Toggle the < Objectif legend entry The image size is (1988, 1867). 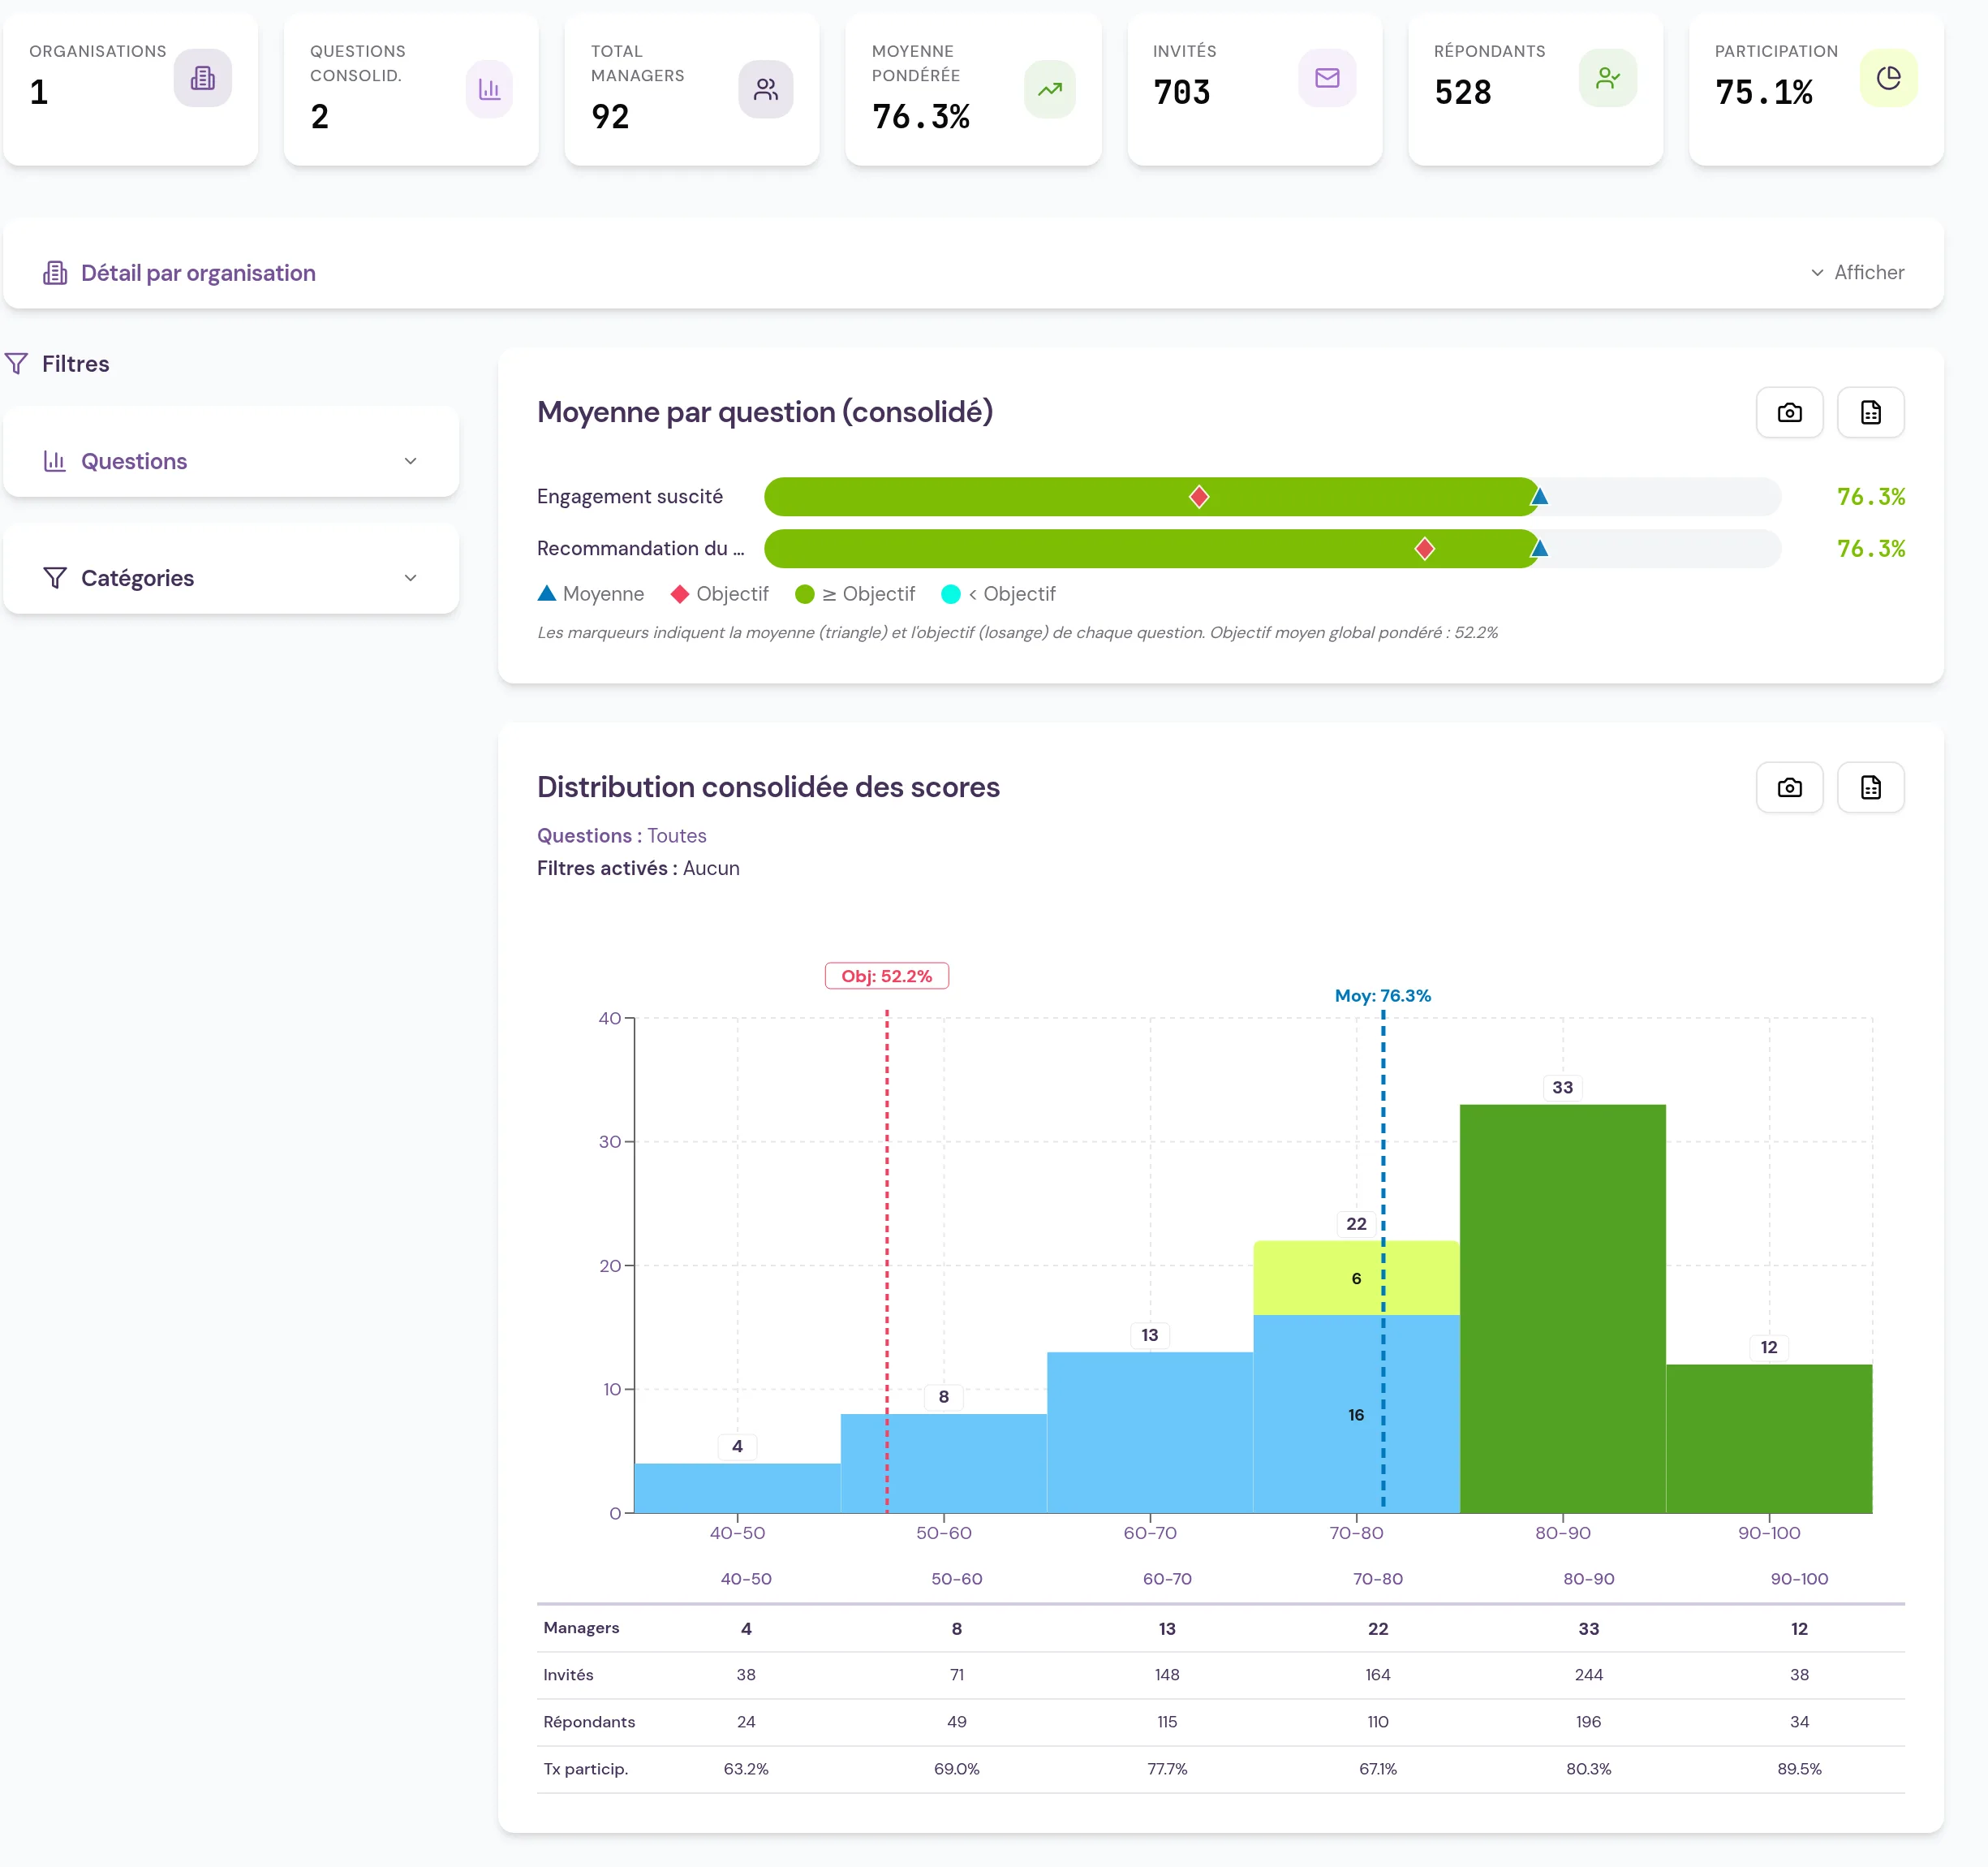point(998,594)
